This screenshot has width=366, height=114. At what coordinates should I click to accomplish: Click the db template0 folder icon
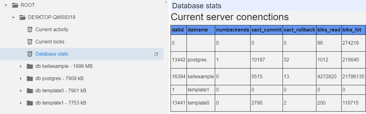[30, 91]
